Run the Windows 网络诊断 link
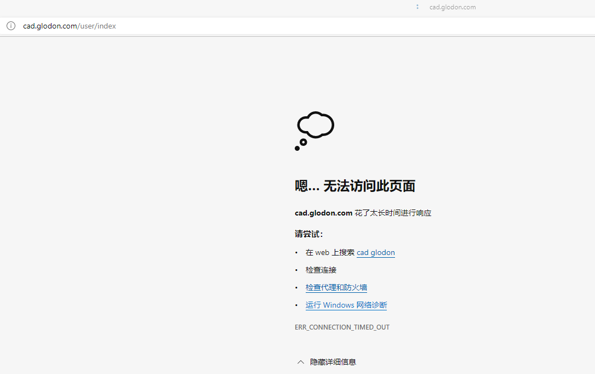The width and height of the screenshot is (595, 374). 346,305
